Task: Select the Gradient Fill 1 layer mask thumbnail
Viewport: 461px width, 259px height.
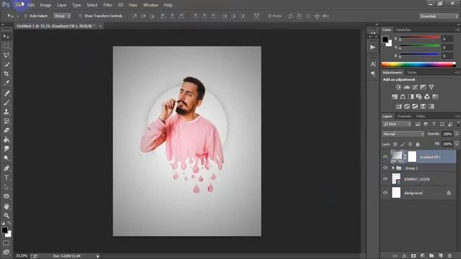Action: 412,157
